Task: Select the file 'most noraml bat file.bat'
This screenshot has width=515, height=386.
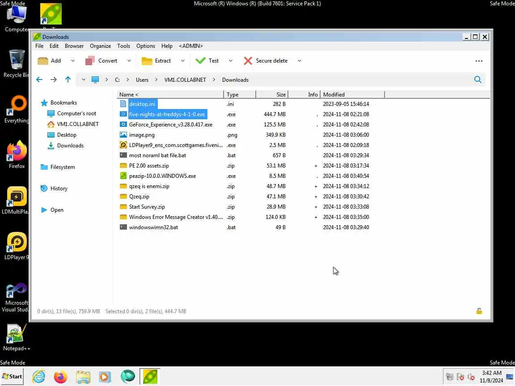Action: [x=158, y=155]
